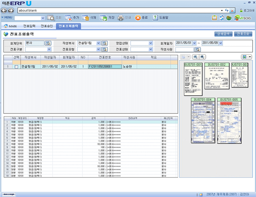Click the 조회 search toolbar icon
The image size is (256, 197).
tap(51, 18)
